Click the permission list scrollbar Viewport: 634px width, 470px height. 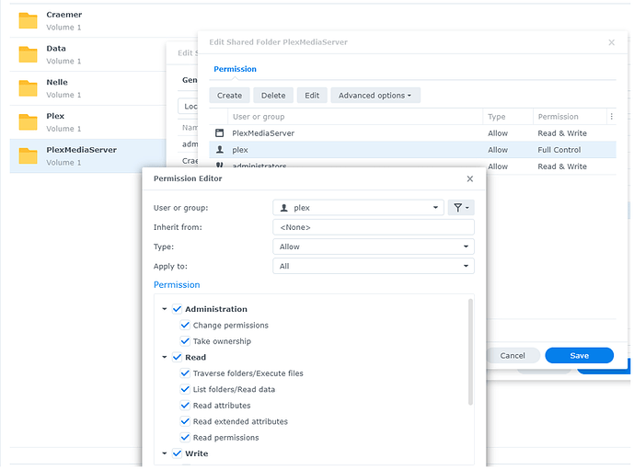click(x=470, y=351)
